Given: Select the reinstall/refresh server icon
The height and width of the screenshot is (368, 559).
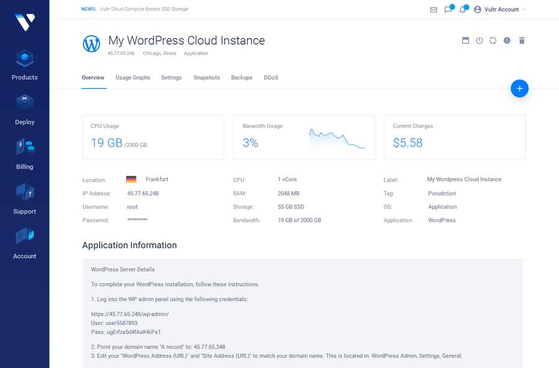Looking at the screenshot, I should tap(493, 40).
